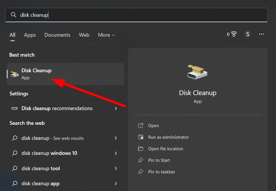
Task: Switch to the Apps tab
Action: coord(30,35)
